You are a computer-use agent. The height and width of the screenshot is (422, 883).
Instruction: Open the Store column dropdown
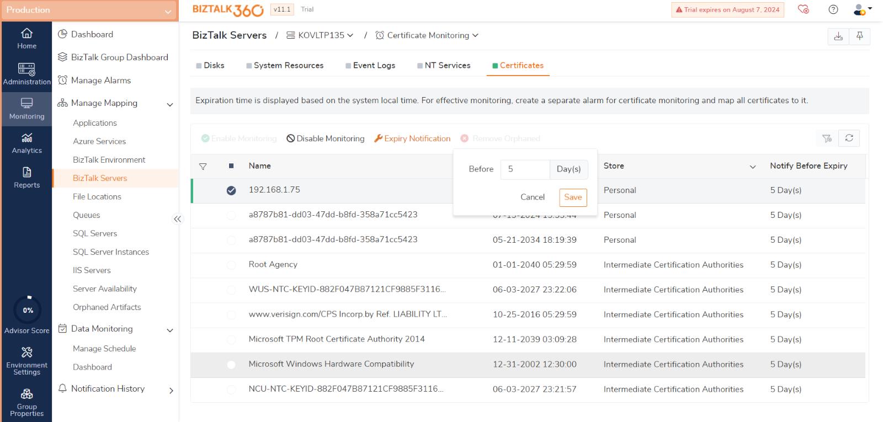pyautogui.click(x=752, y=167)
